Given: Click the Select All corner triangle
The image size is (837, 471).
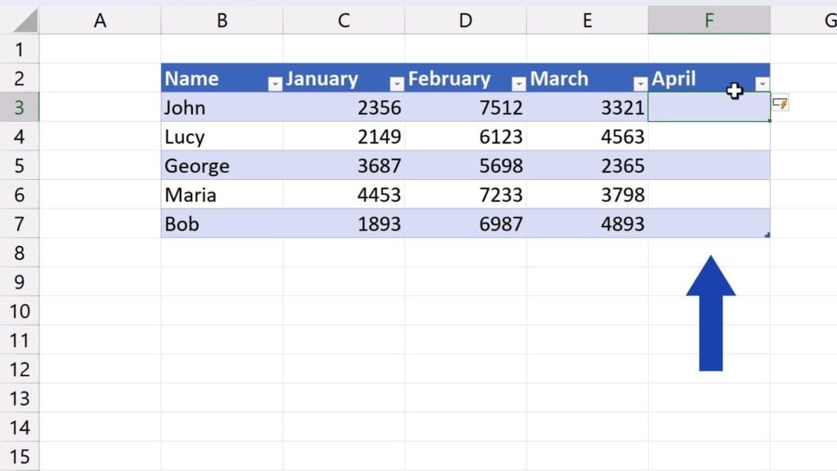Looking at the screenshot, I should click(x=25, y=20).
